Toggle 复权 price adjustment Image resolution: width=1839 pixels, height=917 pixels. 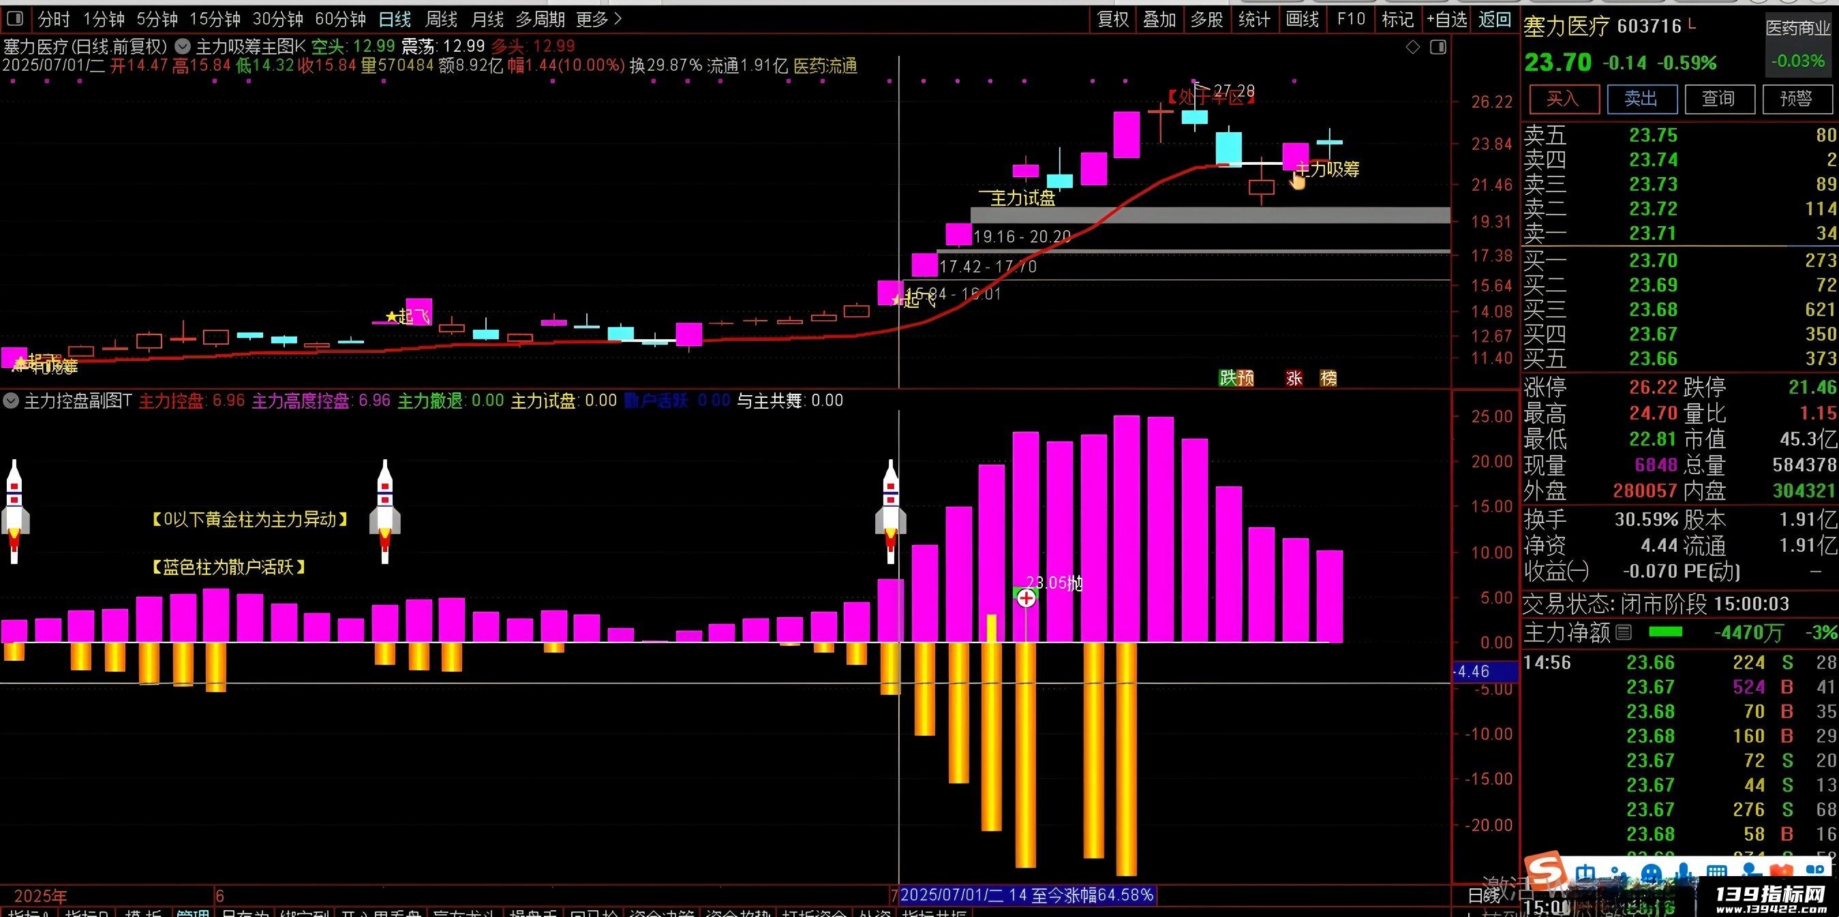click(1113, 19)
